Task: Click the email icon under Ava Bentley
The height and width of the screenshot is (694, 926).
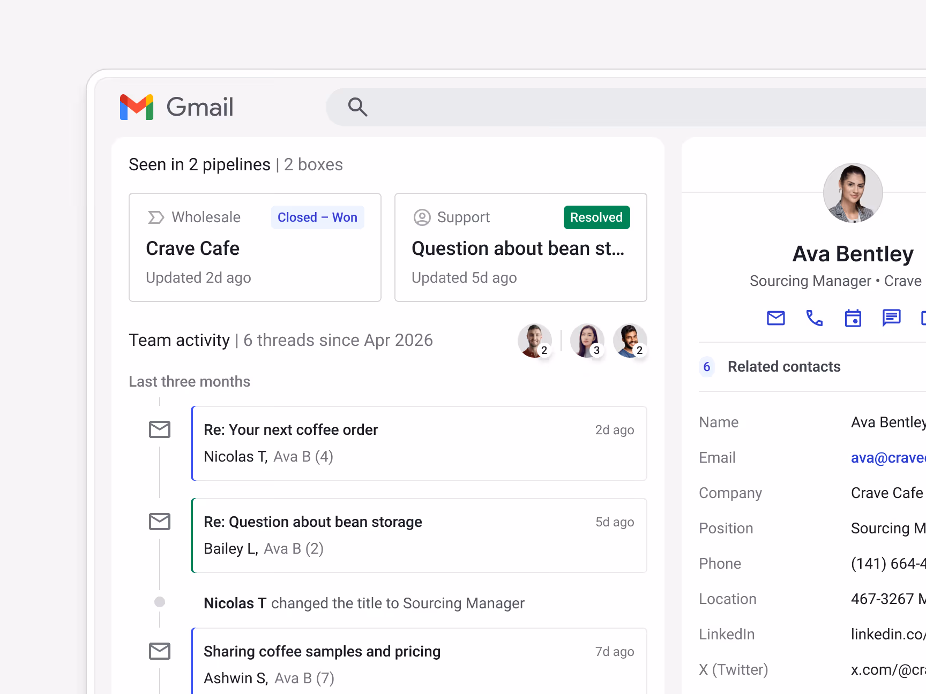Action: coord(776,318)
